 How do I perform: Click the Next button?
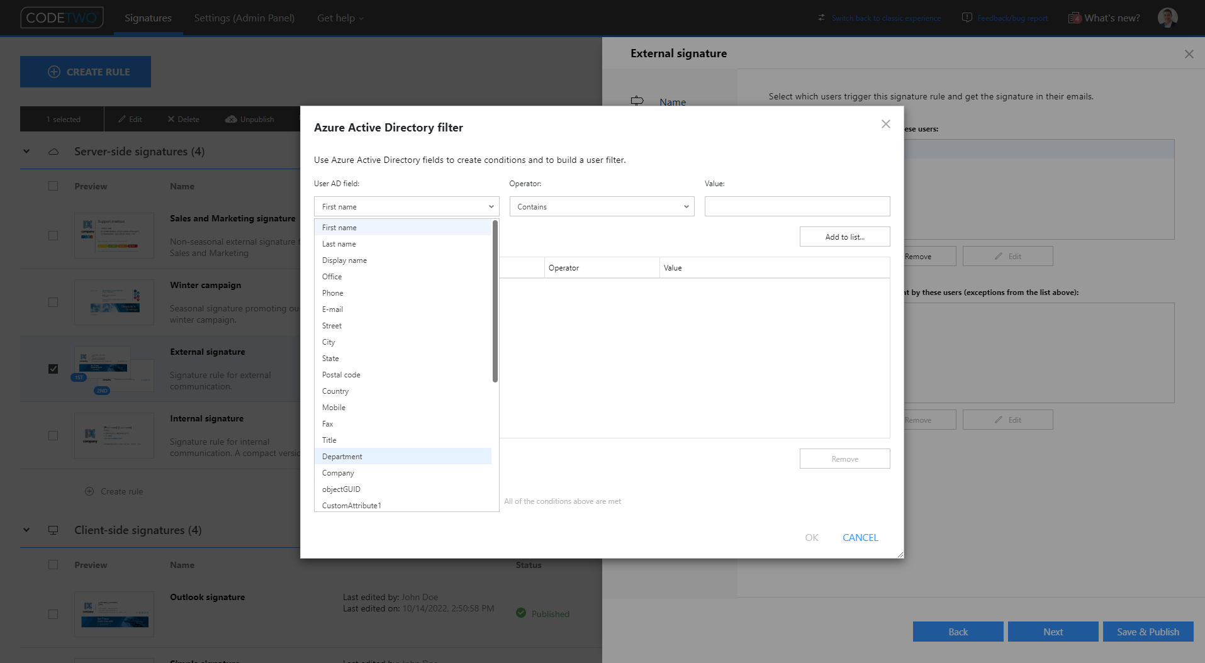coord(1053,632)
